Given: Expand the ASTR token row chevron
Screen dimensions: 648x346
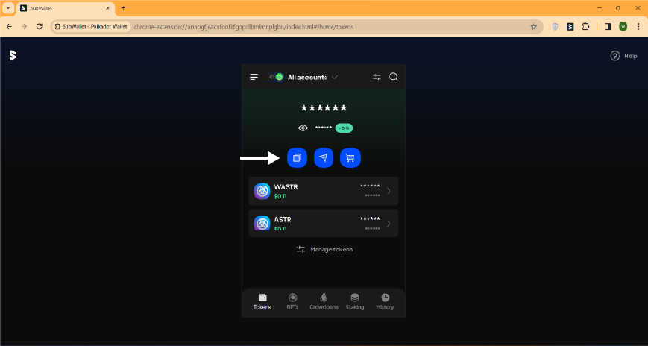Looking at the screenshot, I should click(389, 224).
